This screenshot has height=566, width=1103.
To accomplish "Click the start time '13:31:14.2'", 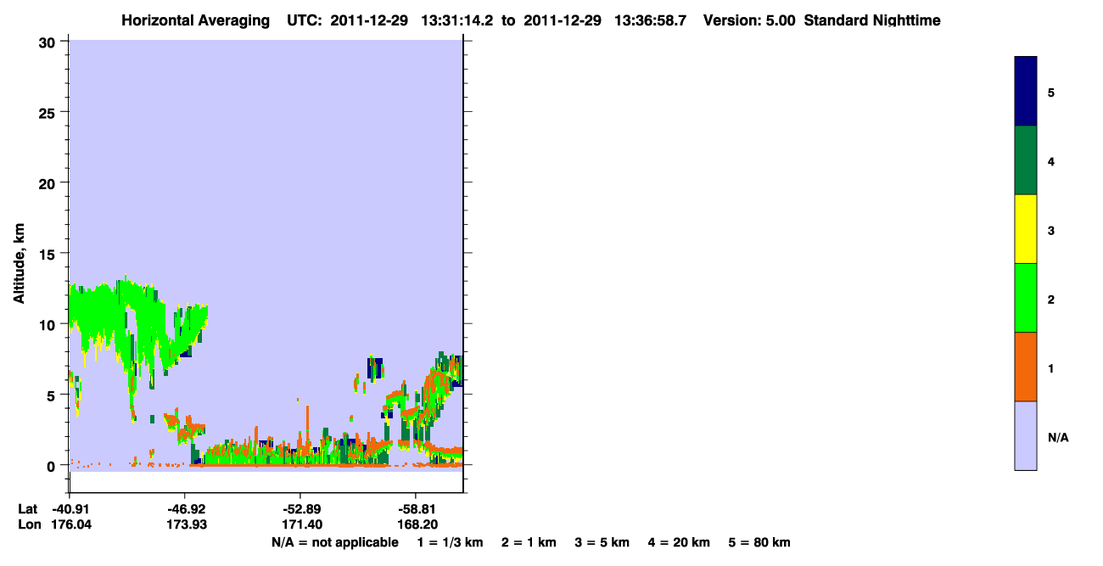I will coord(458,20).
